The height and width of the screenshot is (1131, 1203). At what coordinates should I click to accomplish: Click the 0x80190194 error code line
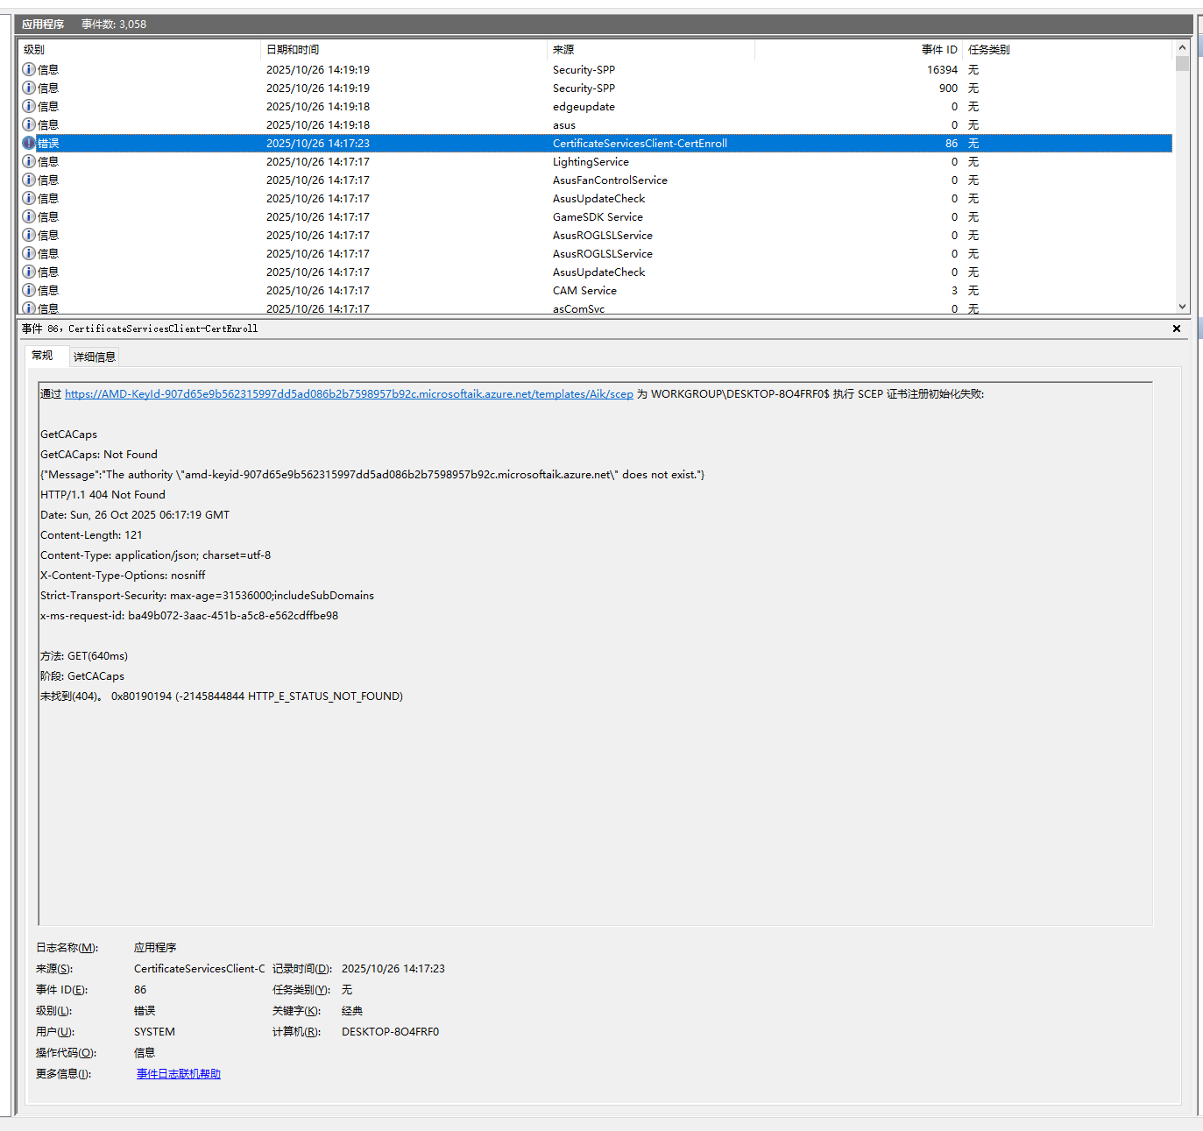click(222, 696)
